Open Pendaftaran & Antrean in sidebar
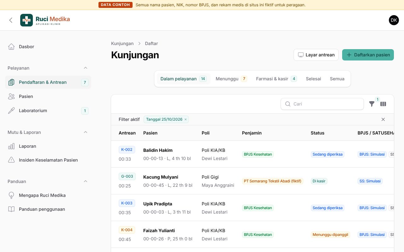Image resolution: width=404 pixels, height=252 pixels. point(48,82)
